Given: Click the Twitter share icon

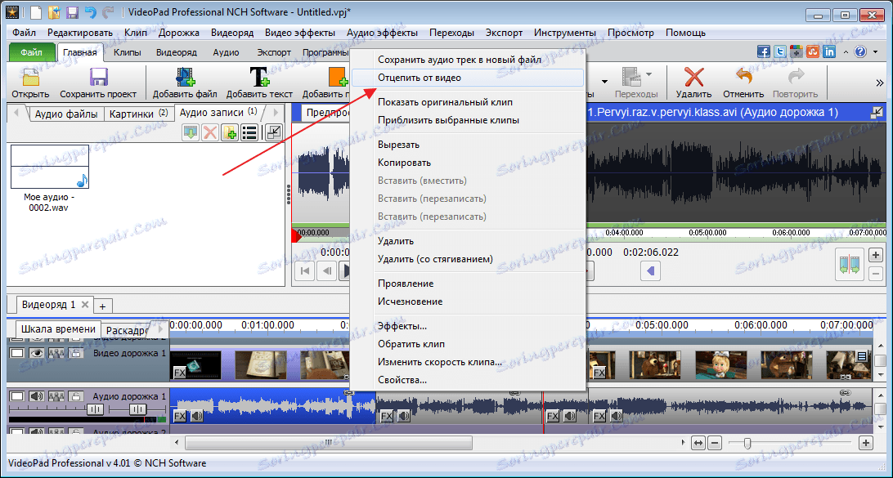Looking at the screenshot, I should click(x=780, y=51).
